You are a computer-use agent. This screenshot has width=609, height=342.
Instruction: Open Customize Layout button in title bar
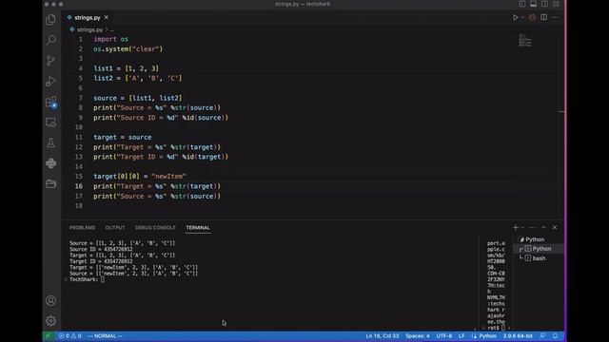coord(556,4)
